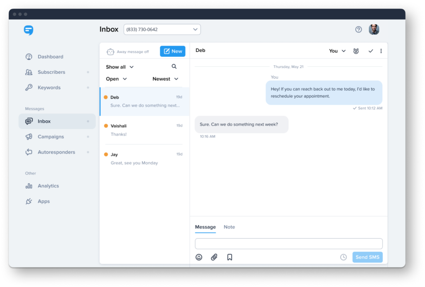Click the Campaigns megaphone icon

(x=29, y=137)
